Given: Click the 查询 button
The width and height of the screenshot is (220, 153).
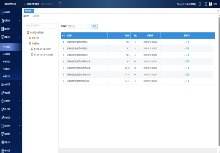Looking at the screenshot, I should tap(94, 26).
